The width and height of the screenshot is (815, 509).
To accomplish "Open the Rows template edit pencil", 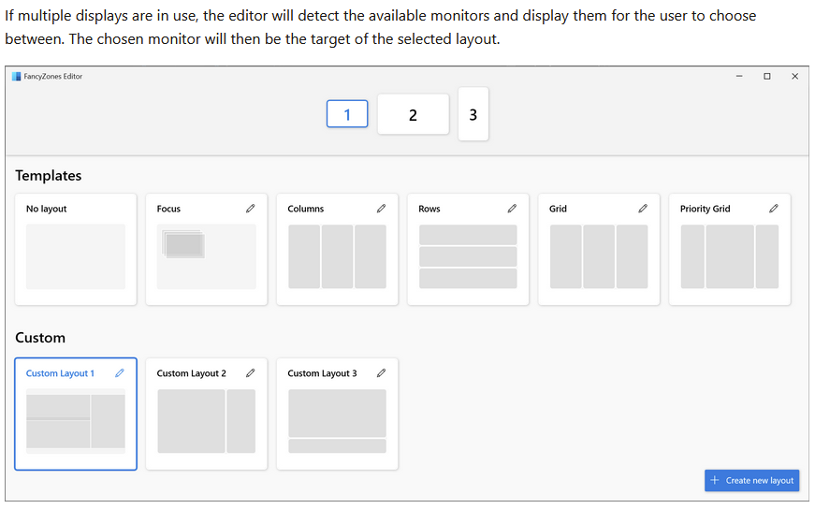I will point(512,209).
